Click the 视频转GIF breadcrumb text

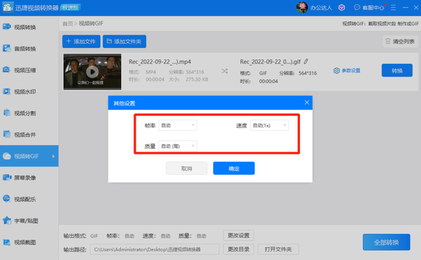pyautogui.click(x=91, y=24)
